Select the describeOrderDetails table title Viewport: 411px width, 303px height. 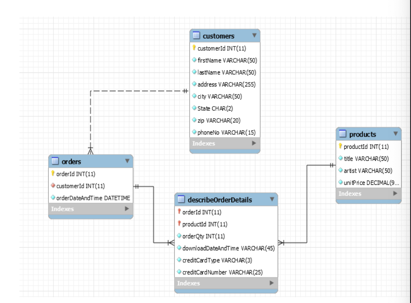[x=220, y=200]
